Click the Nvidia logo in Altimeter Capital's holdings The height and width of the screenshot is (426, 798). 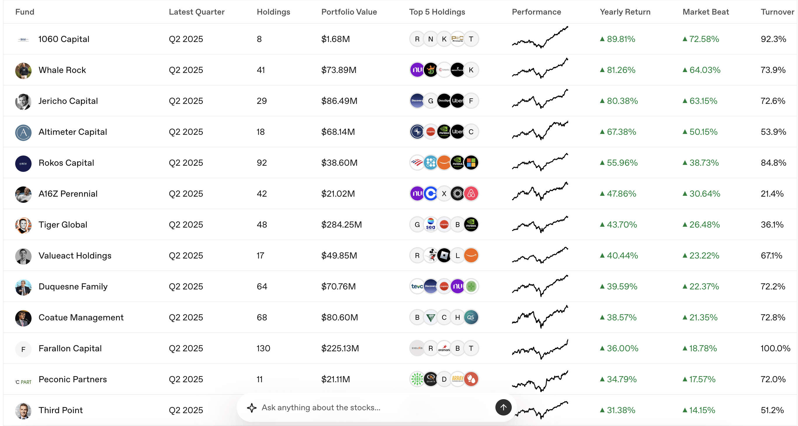(x=444, y=132)
